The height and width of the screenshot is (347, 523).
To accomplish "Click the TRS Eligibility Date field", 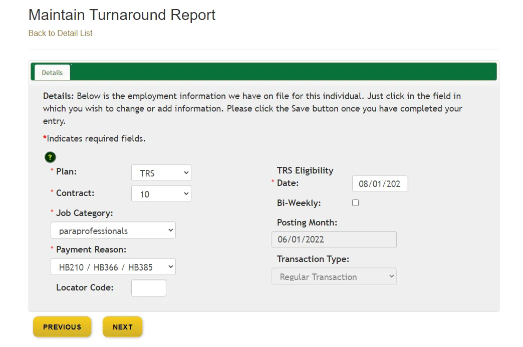I will click(x=379, y=183).
